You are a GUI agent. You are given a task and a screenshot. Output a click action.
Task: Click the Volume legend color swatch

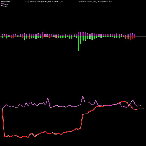2,4
